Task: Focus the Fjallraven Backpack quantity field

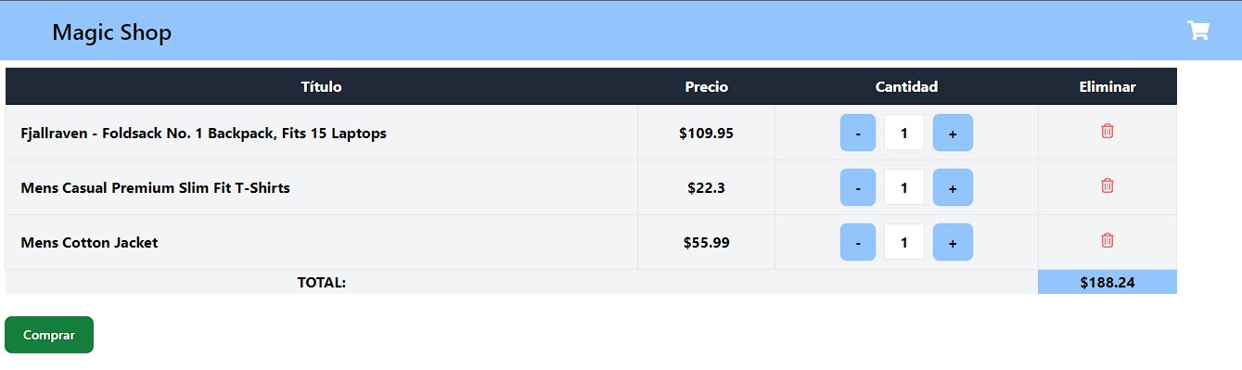Action: (904, 133)
